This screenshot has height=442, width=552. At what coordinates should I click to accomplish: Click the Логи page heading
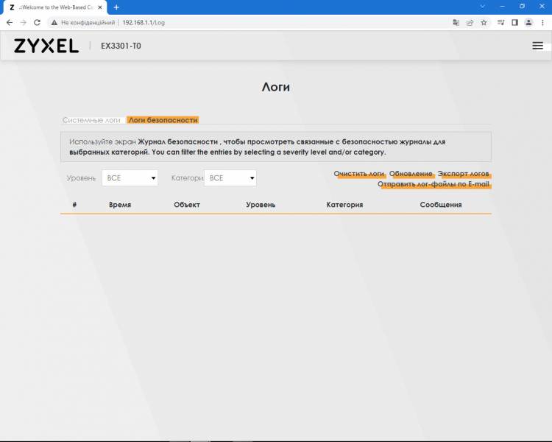coord(276,87)
